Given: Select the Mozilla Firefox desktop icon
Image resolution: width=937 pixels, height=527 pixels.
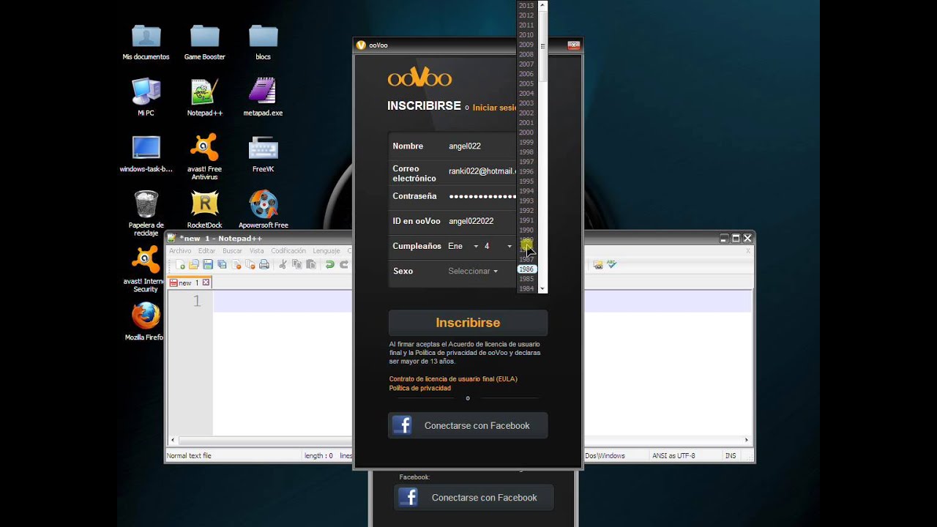Looking at the screenshot, I should 146,321.
